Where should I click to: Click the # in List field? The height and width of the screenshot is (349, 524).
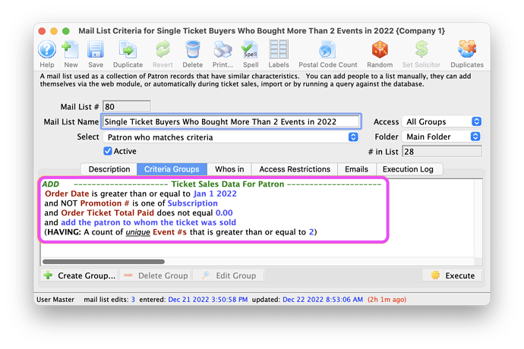442,152
